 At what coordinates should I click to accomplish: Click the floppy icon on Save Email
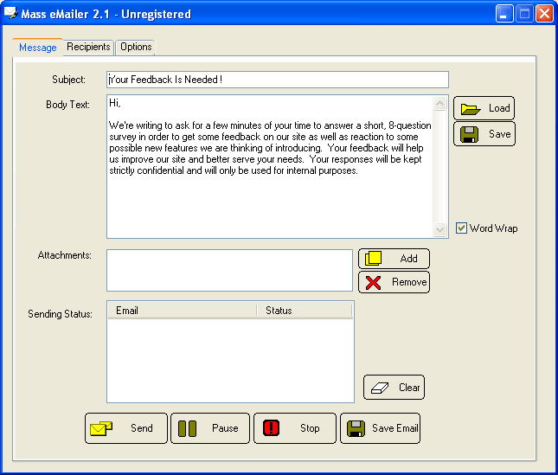tap(356, 428)
